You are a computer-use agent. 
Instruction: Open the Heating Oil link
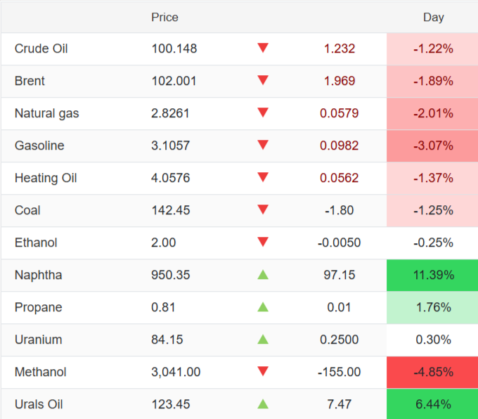(x=46, y=178)
